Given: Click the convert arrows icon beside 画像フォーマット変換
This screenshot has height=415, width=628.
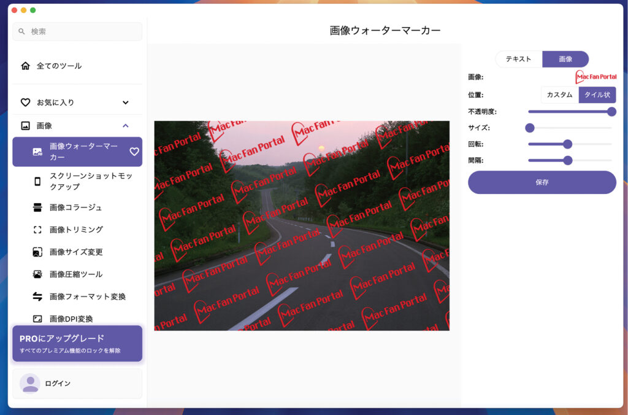Looking at the screenshot, I should tap(37, 297).
